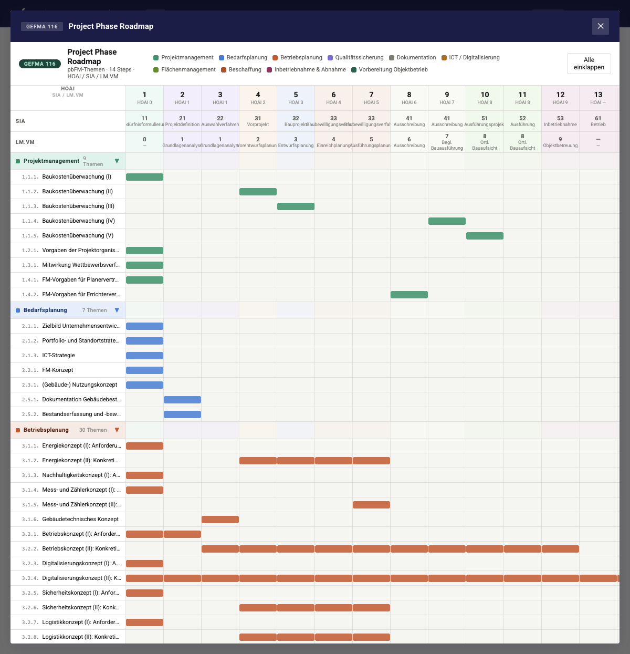This screenshot has height=654, width=630.
Task: Select step 7 HOAI 5 column header
Action: tap(371, 98)
